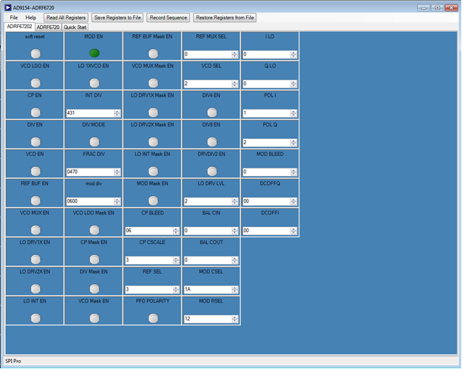
Task: Enable the LO INT EN button
Action: click(35, 318)
